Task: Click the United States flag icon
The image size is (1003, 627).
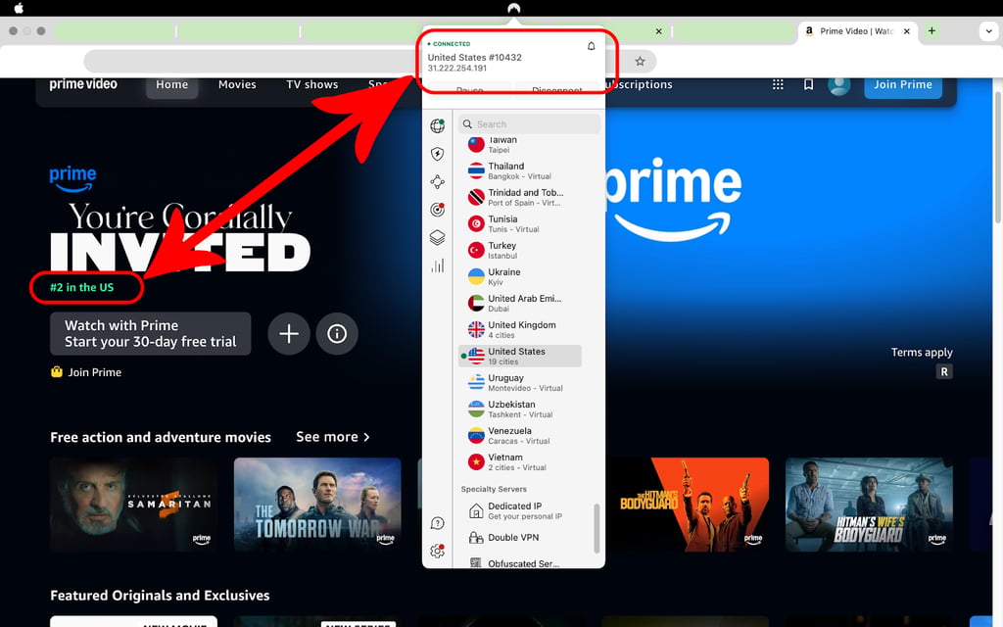Action: tap(476, 356)
